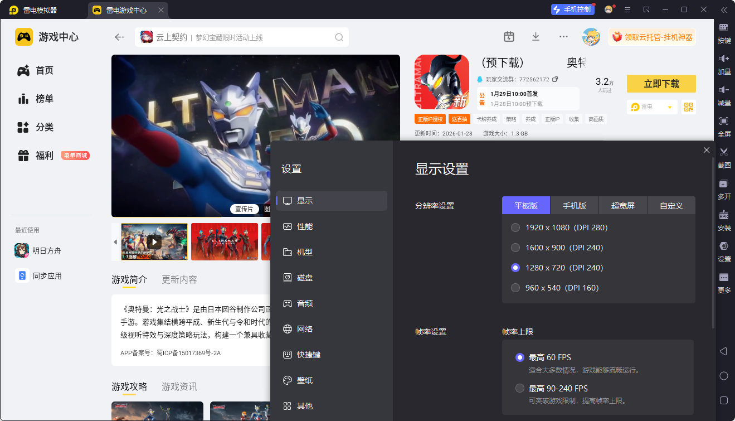Open 性能 performance settings section
The height and width of the screenshot is (421, 735).
click(x=332, y=226)
